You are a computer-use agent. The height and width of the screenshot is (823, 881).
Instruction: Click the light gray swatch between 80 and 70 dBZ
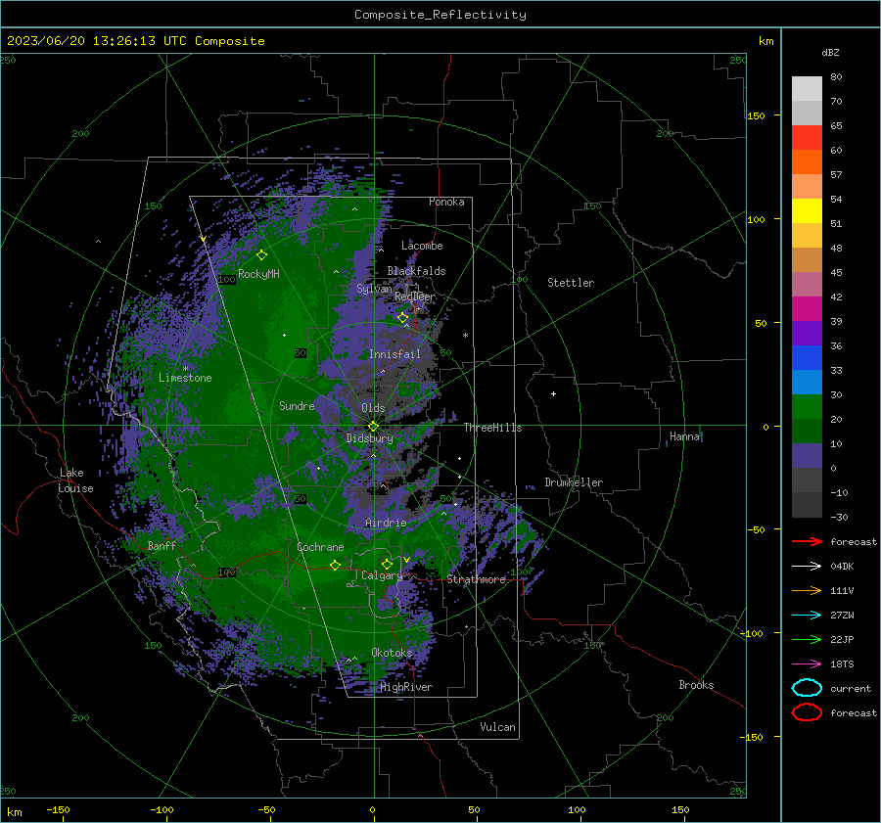pyautogui.click(x=807, y=89)
